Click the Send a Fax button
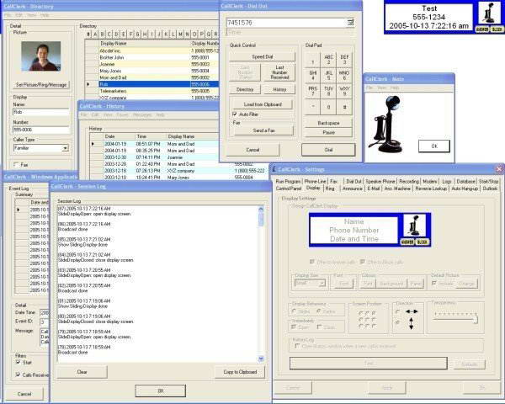Screen dimensions: 505x404 pyautogui.click(x=263, y=130)
